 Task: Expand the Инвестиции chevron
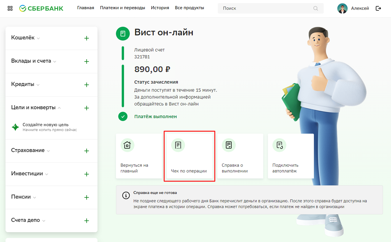pos(47,174)
